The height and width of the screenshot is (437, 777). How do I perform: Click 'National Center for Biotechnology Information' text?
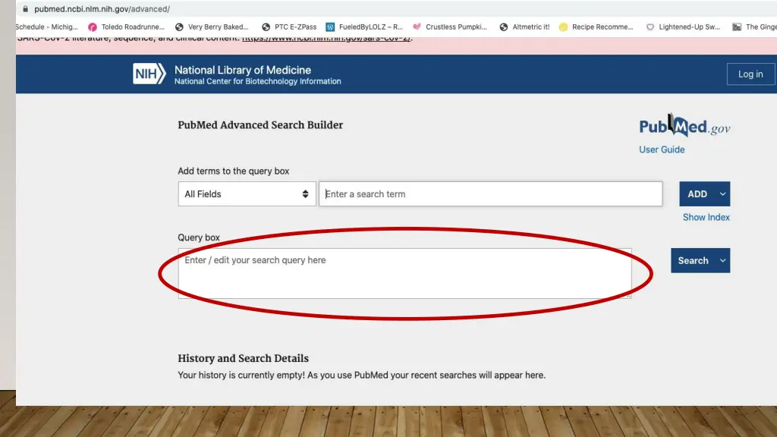[x=258, y=81]
